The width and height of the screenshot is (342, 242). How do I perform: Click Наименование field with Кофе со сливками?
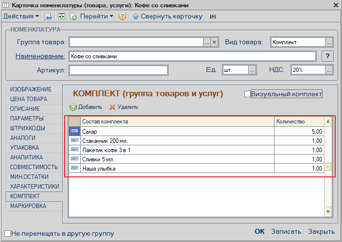click(x=192, y=56)
